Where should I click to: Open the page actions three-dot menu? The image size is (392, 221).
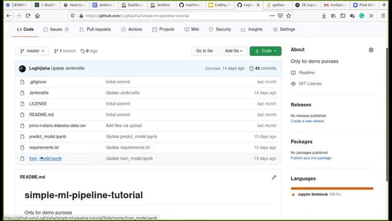pyautogui.click(x=272, y=16)
